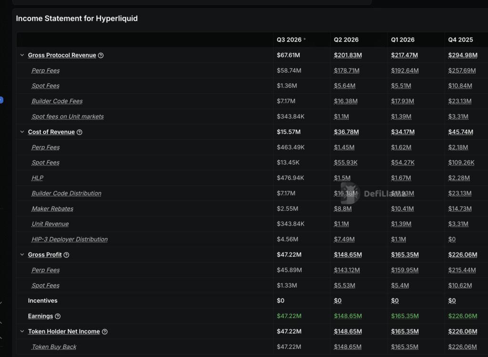The image size is (488, 357).
Task: Click the Gross Profit label
Action: coord(45,255)
